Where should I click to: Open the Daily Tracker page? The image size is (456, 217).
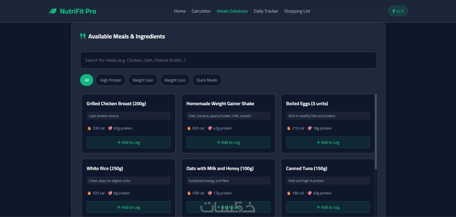tap(266, 11)
